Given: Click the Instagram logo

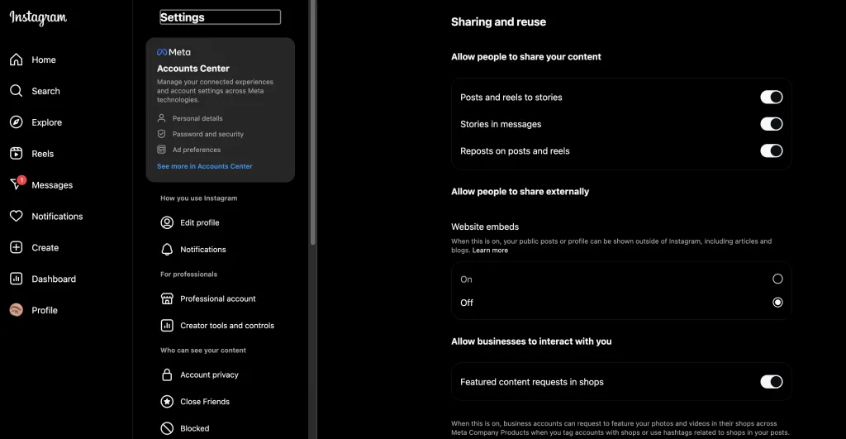Looking at the screenshot, I should point(38,18).
